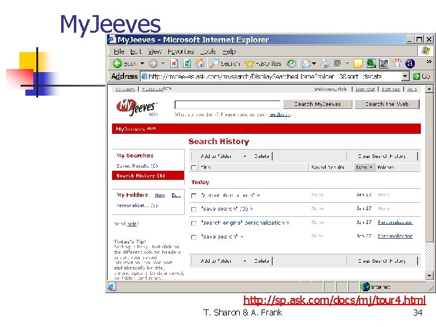Open the Edit menu

point(136,51)
